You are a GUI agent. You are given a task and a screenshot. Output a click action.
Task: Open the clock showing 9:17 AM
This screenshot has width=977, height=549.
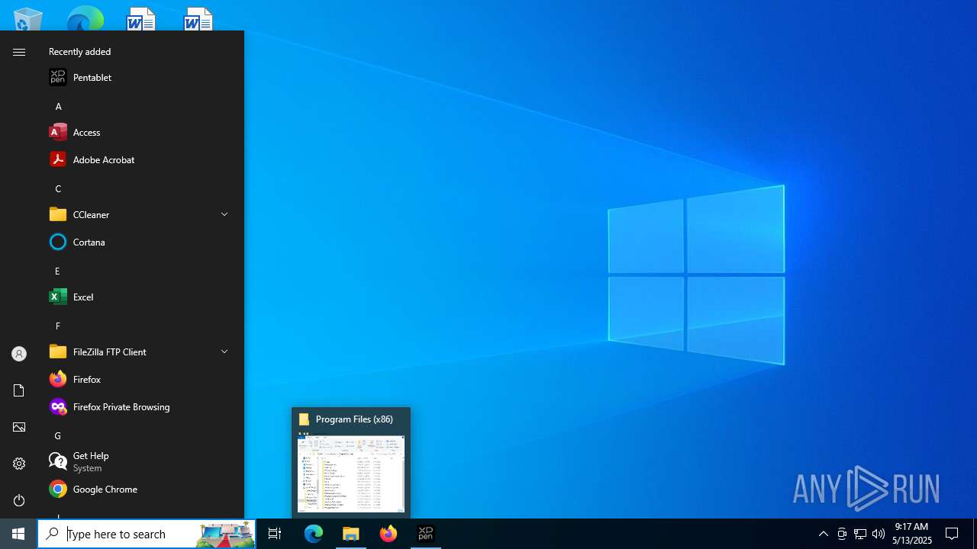pos(911,534)
